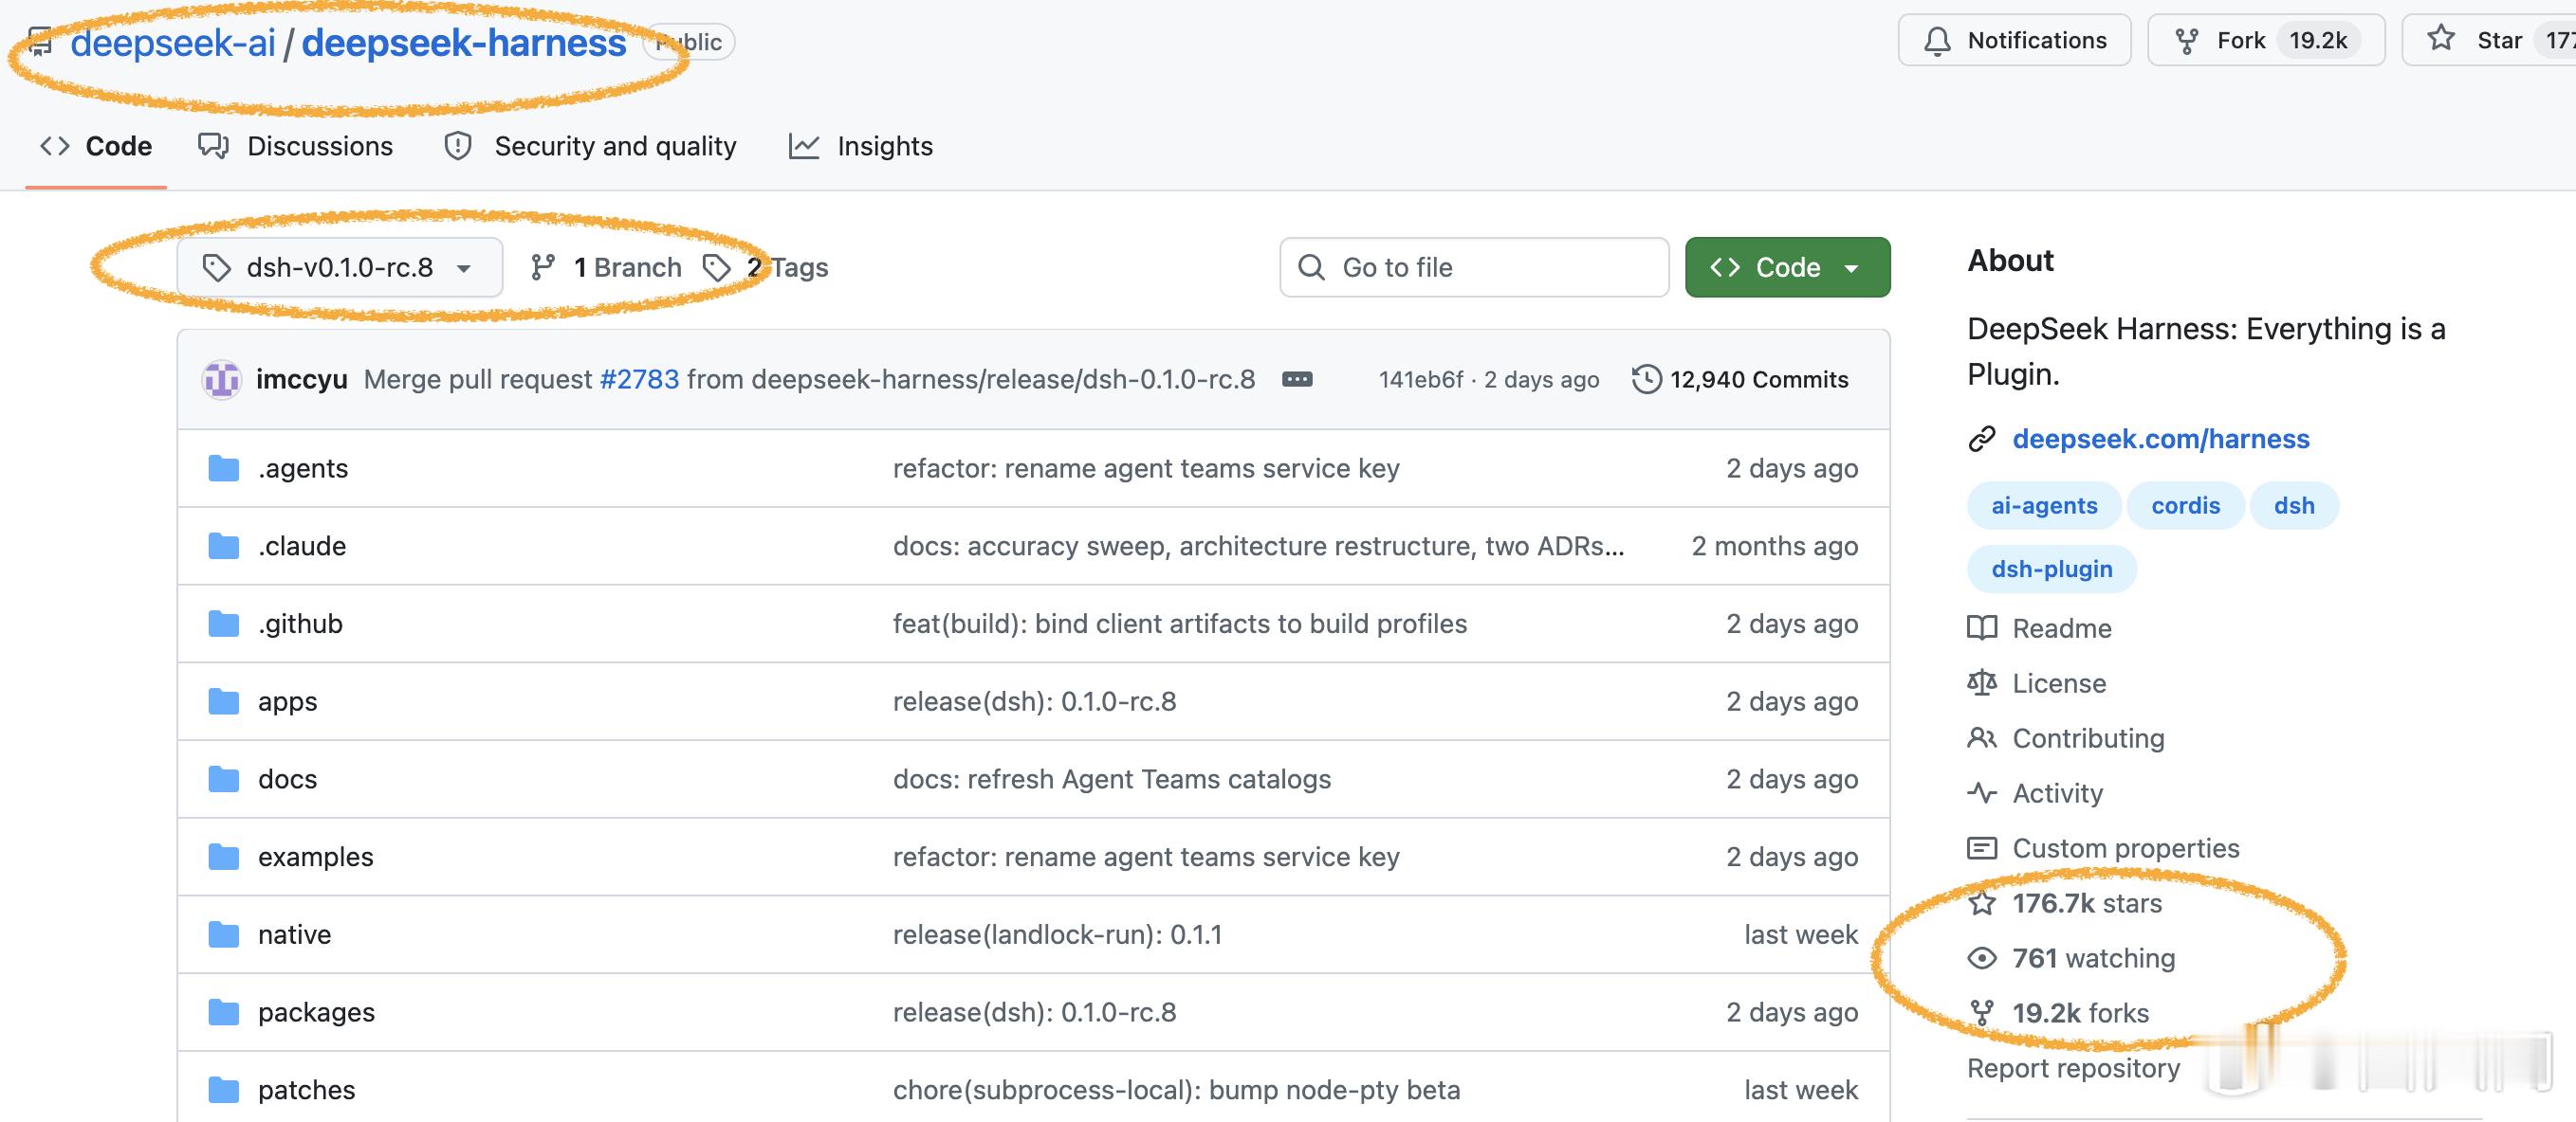Click the folder icon beside .claude
2576x1122 pixels.
pos(223,547)
